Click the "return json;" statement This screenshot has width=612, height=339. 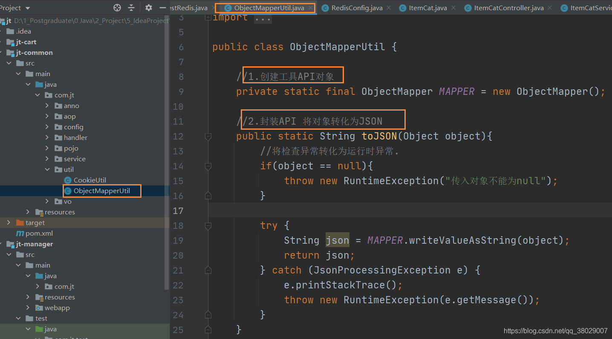pyautogui.click(x=320, y=255)
